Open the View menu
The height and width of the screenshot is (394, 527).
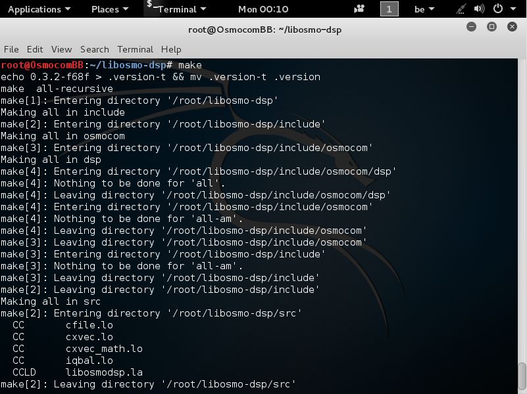pos(61,50)
